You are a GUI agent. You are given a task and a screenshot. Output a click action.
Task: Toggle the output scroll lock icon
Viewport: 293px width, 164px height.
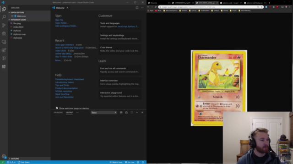[126, 113]
